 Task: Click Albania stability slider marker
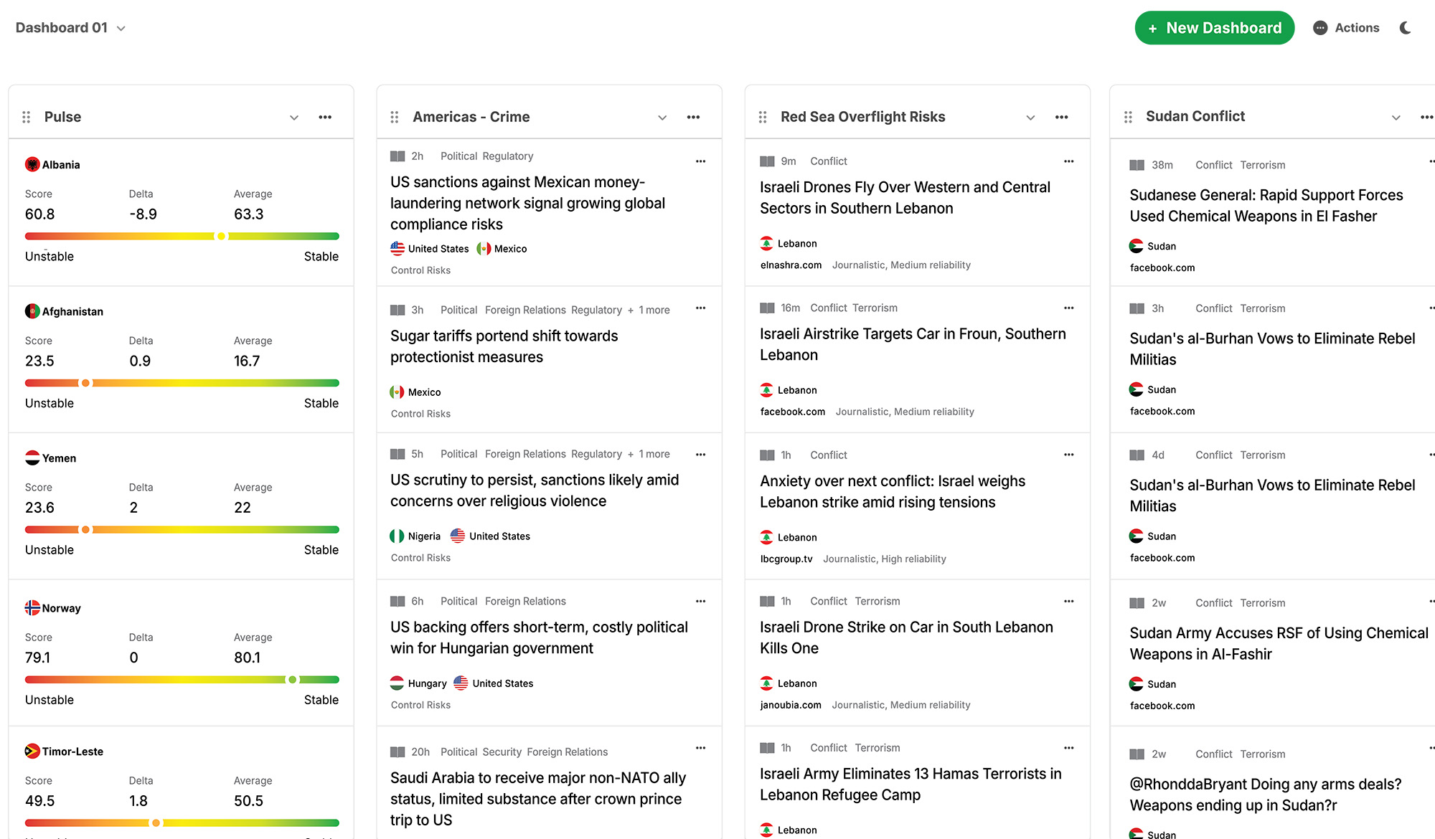(x=221, y=236)
